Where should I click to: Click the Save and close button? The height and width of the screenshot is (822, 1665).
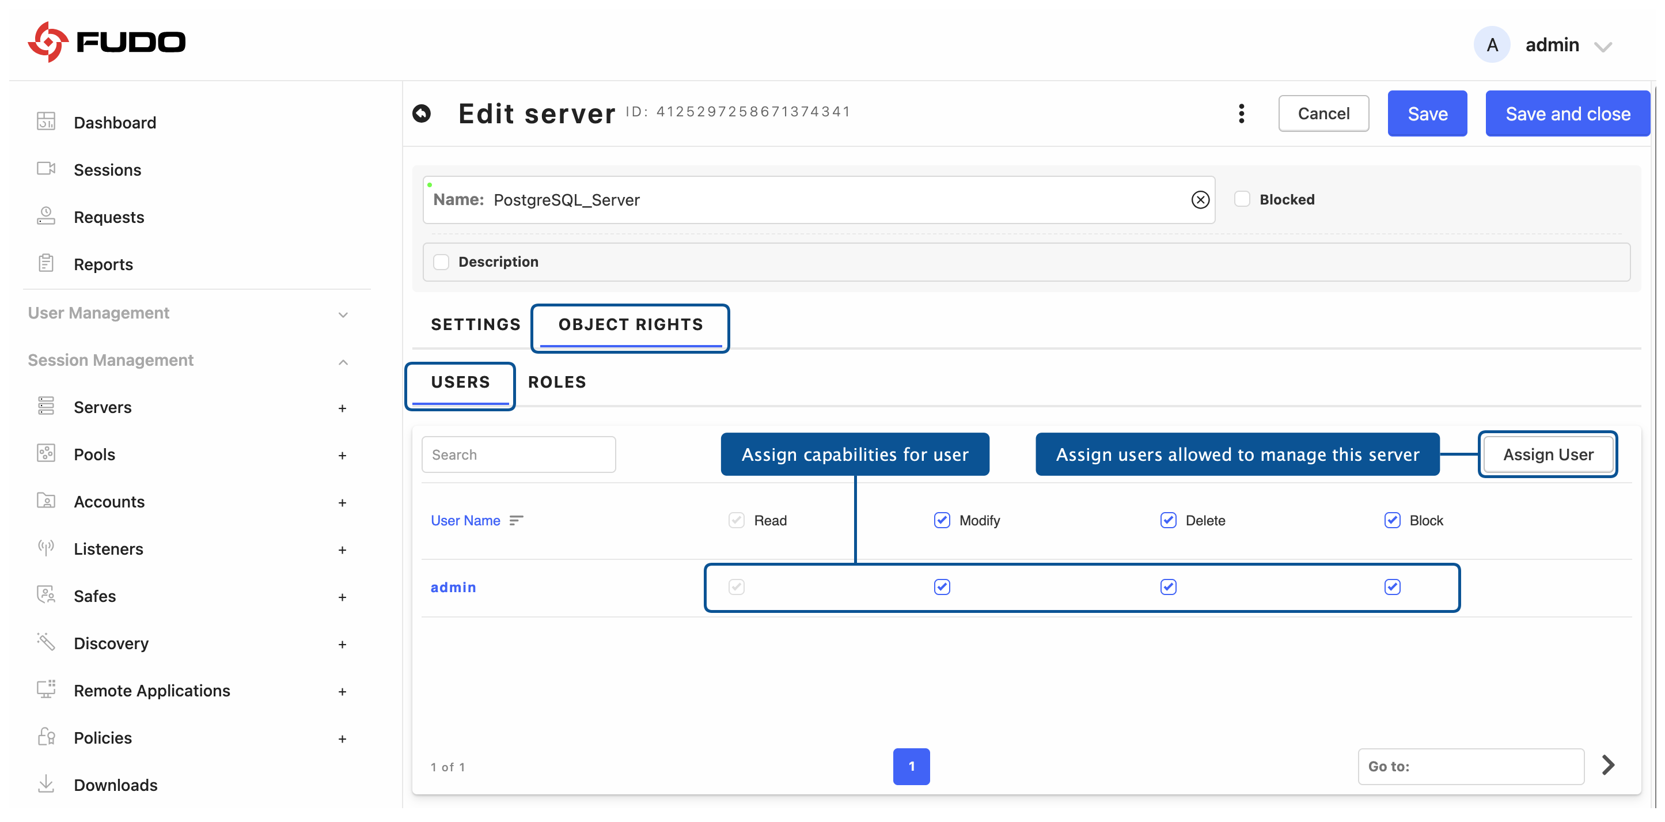1569,113
